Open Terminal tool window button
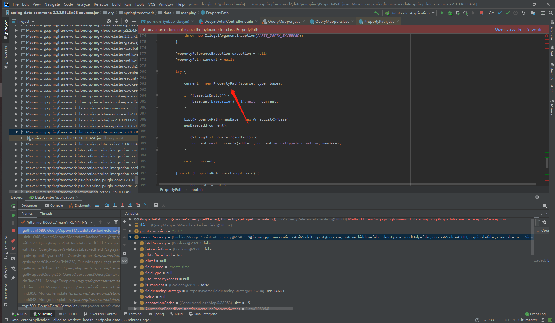Viewport: 555px width, 323px height. 133,314
